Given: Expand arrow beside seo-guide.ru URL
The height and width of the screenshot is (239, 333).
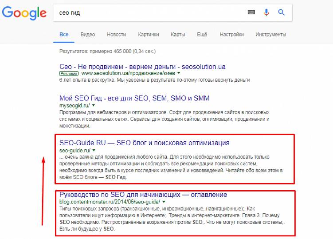Looking at the screenshot, I should [x=94, y=151].
